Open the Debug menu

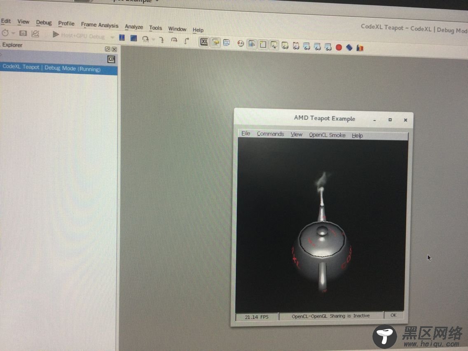(44, 22)
